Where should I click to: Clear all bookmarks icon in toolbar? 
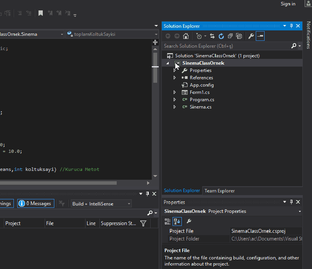68,13
